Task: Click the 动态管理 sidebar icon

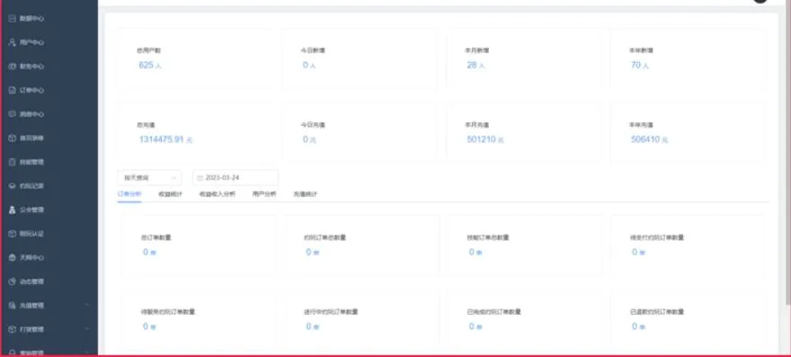Action: (13, 281)
